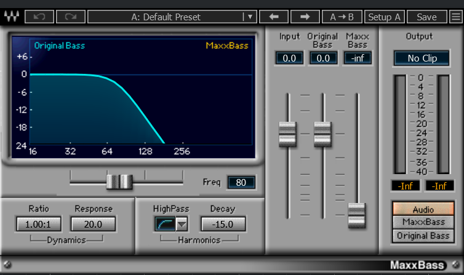Click the frequency slider handle
Screen dimensions: 464x275
pos(119,181)
